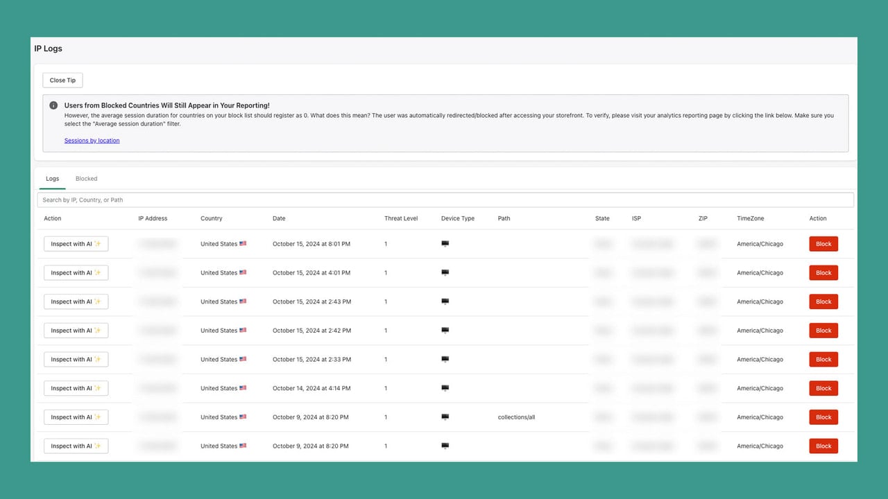Switch to the Logs tab

point(53,179)
